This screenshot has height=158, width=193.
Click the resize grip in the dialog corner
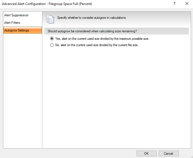(x=191, y=156)
